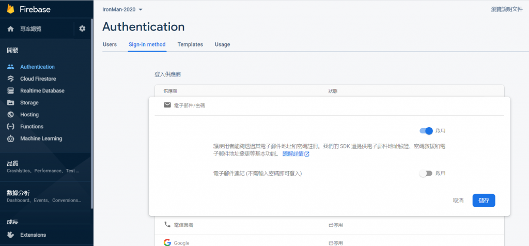The height and width of the screenshot is (246, 529).
Task: Click external link icon next to 瞭解詳情
Action: tap(307, 154)
